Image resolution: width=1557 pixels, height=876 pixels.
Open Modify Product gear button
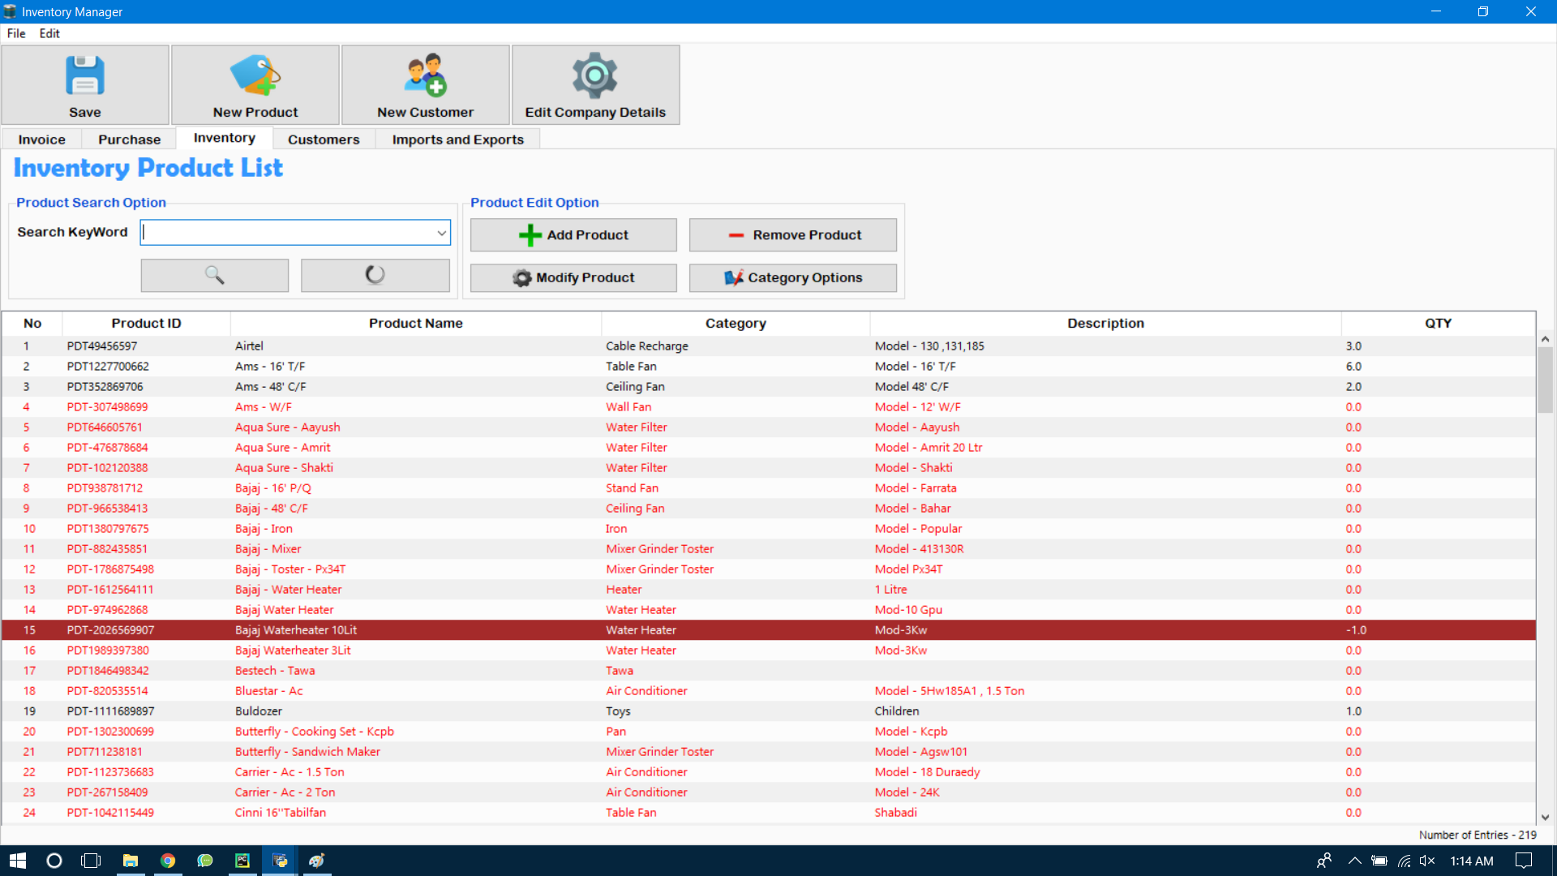tap(573, 278)
